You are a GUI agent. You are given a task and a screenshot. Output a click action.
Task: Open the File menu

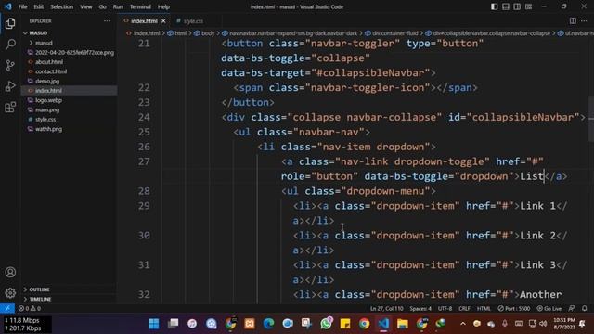coord(22,6)
